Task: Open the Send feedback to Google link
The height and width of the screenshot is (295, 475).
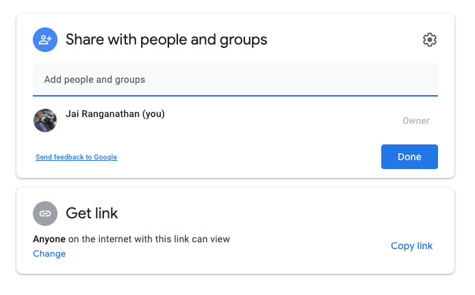Action: pos(76,157)
